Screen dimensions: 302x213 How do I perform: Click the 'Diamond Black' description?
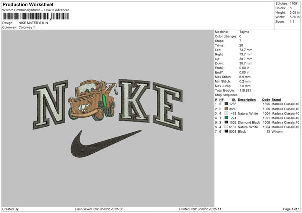point(249,122)
